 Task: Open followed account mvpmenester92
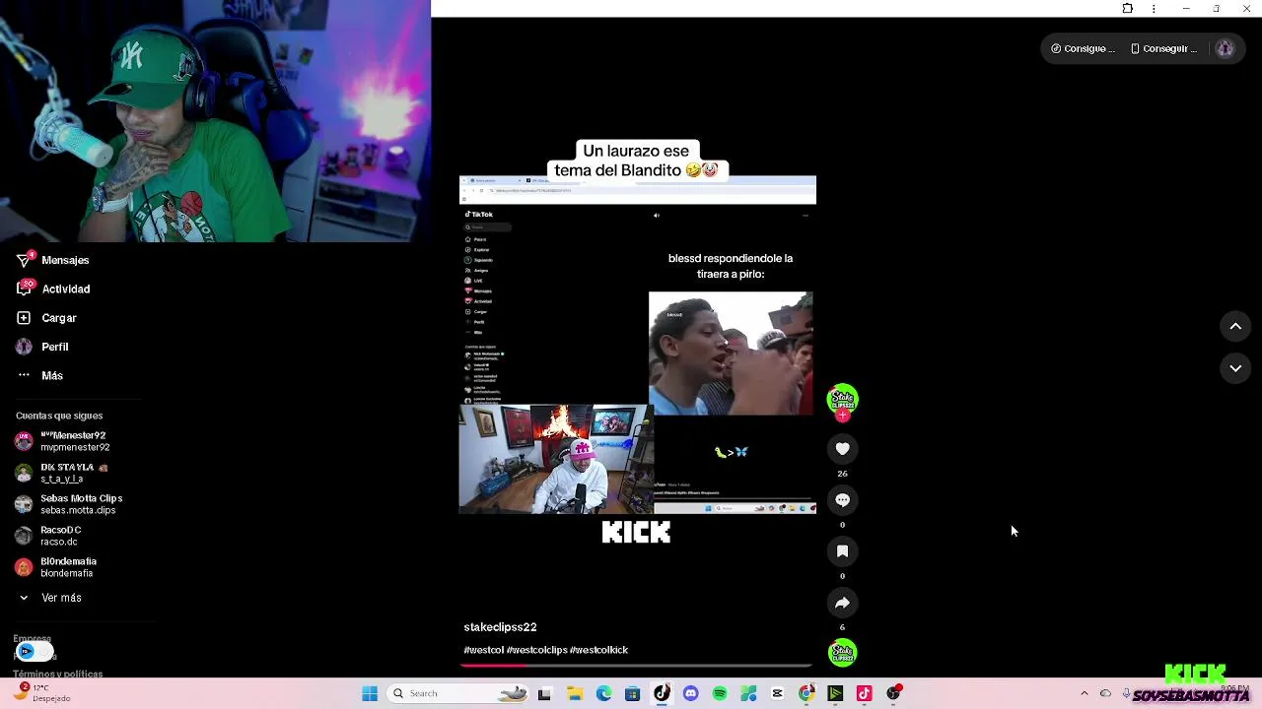(62, 441)
